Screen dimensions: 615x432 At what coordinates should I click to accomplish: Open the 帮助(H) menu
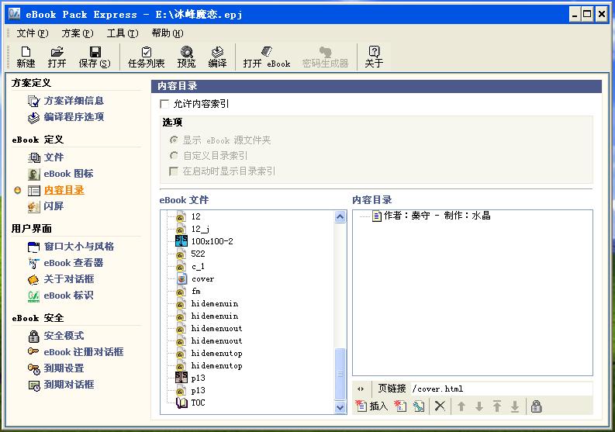point(168,33)
